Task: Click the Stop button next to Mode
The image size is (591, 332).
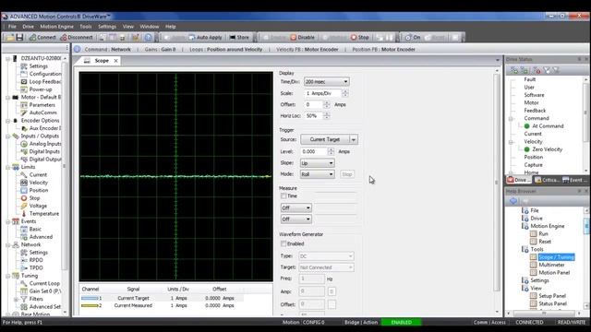Action: (347, 174)
